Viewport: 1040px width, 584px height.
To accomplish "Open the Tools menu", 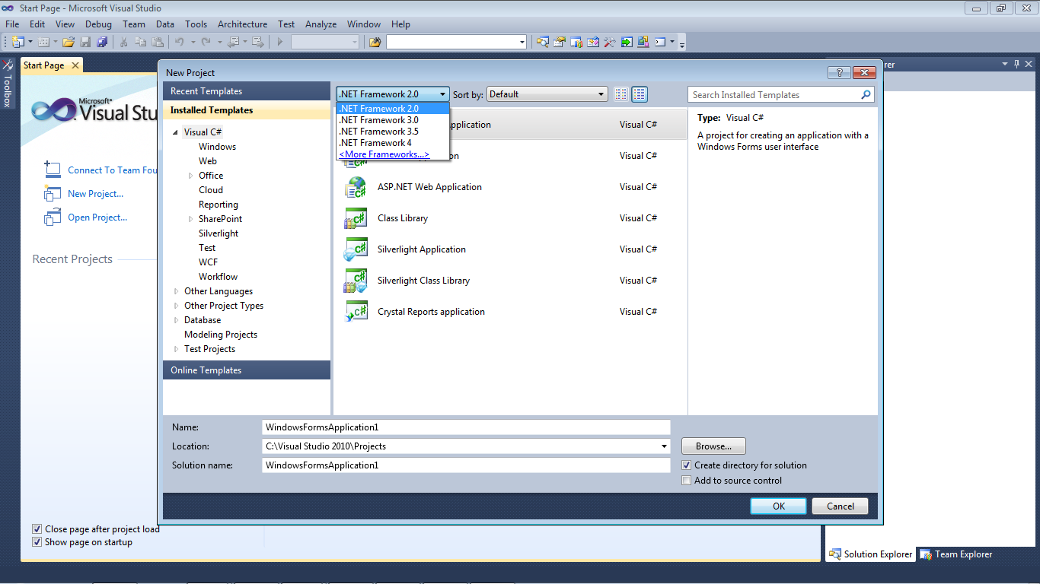I will 196,24.
